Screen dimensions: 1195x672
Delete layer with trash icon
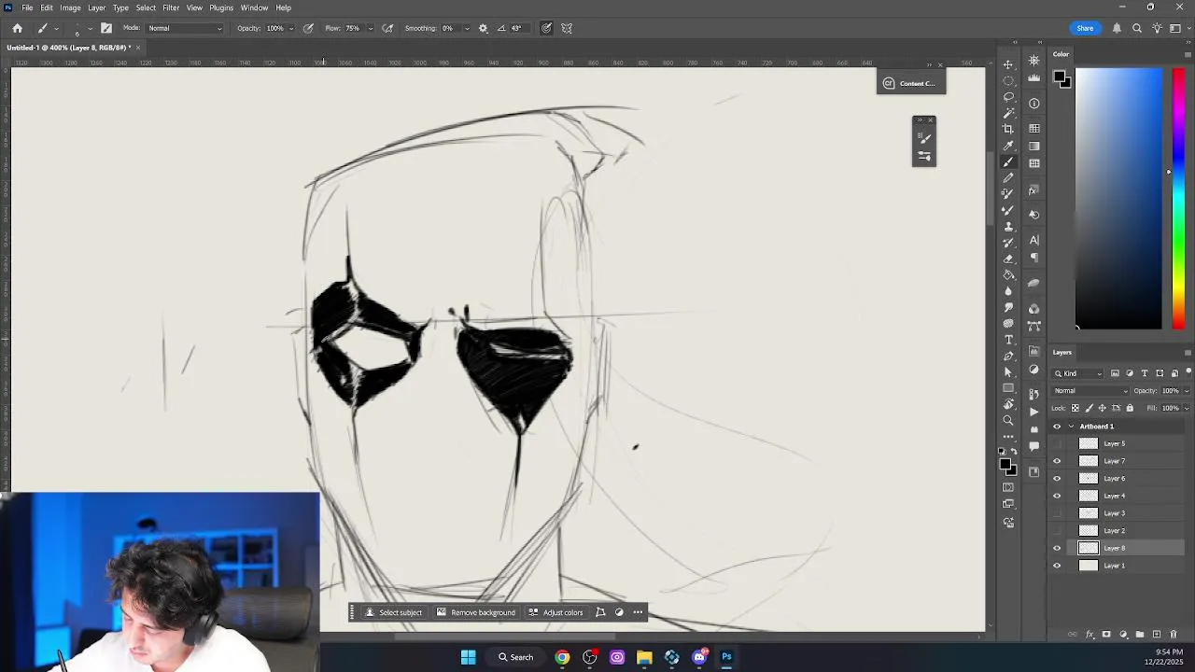pyautogui.click(x=1174, y=635)
